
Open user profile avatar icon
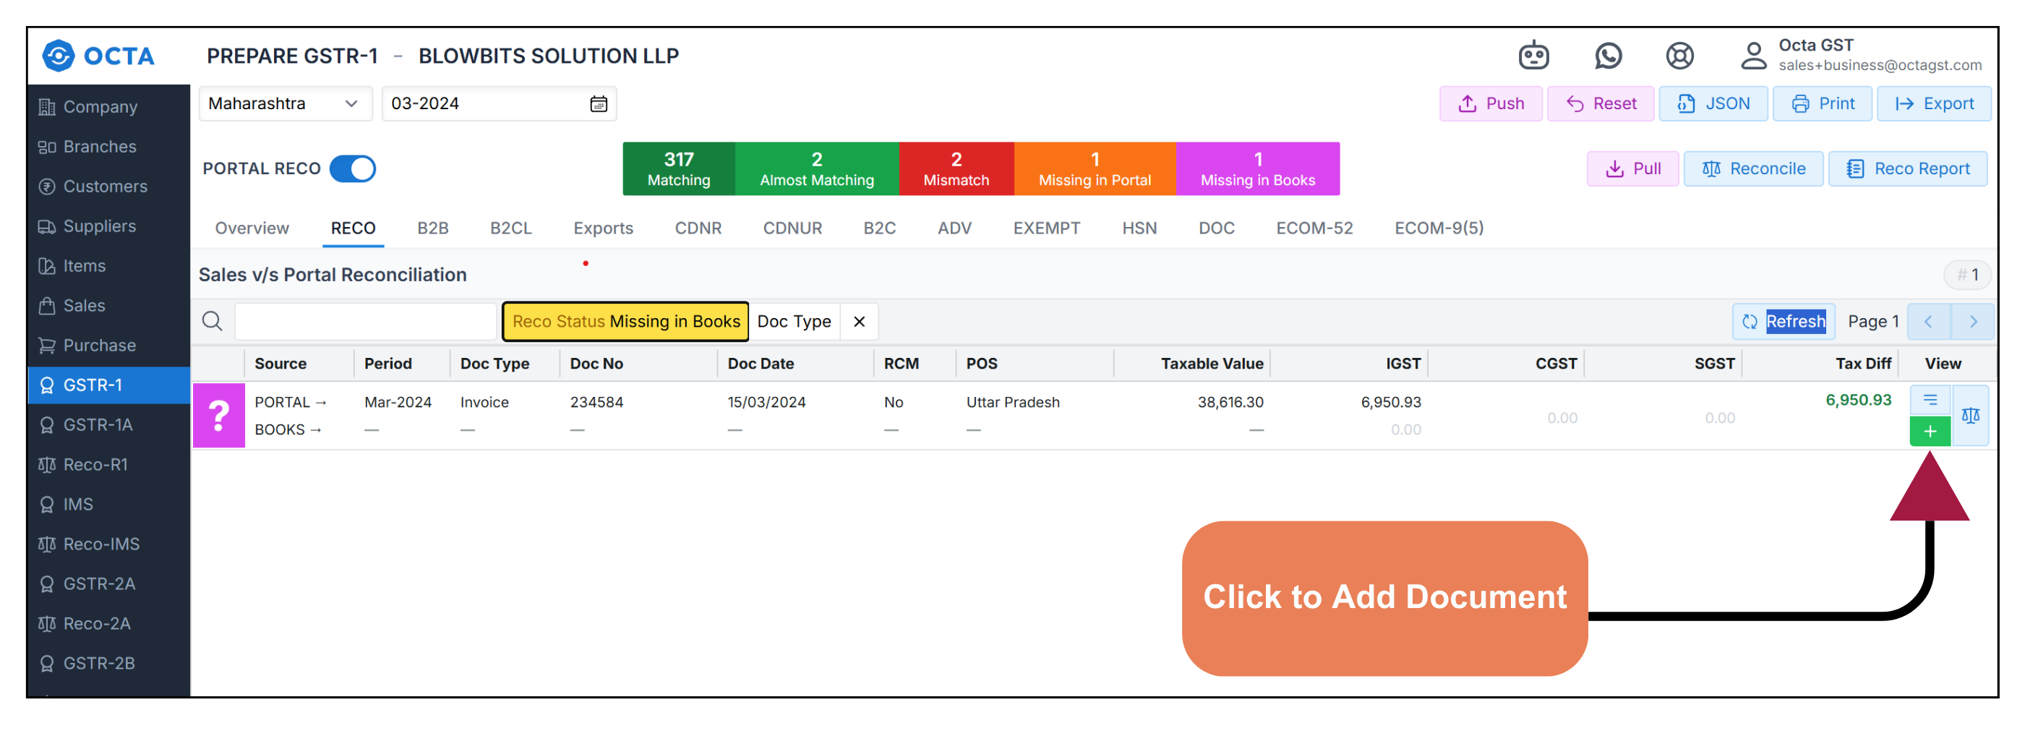click(x=1752, y=56)
